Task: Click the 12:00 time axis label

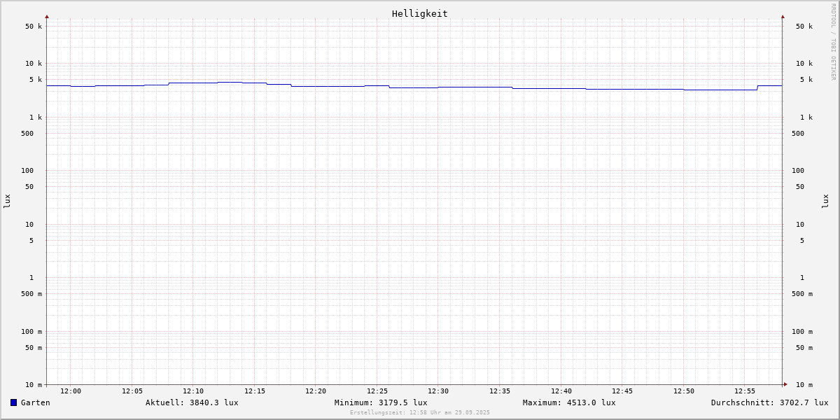Action: point(71,391)
